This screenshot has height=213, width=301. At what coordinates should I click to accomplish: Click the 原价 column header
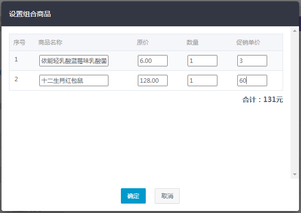click(143, 43)
